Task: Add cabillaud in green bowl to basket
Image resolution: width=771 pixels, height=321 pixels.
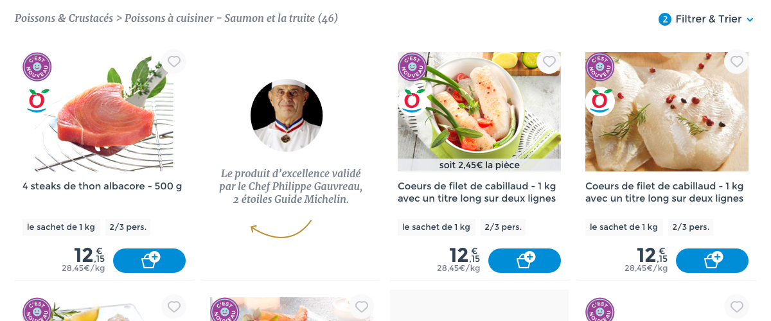Action: [x=524, y=261]
